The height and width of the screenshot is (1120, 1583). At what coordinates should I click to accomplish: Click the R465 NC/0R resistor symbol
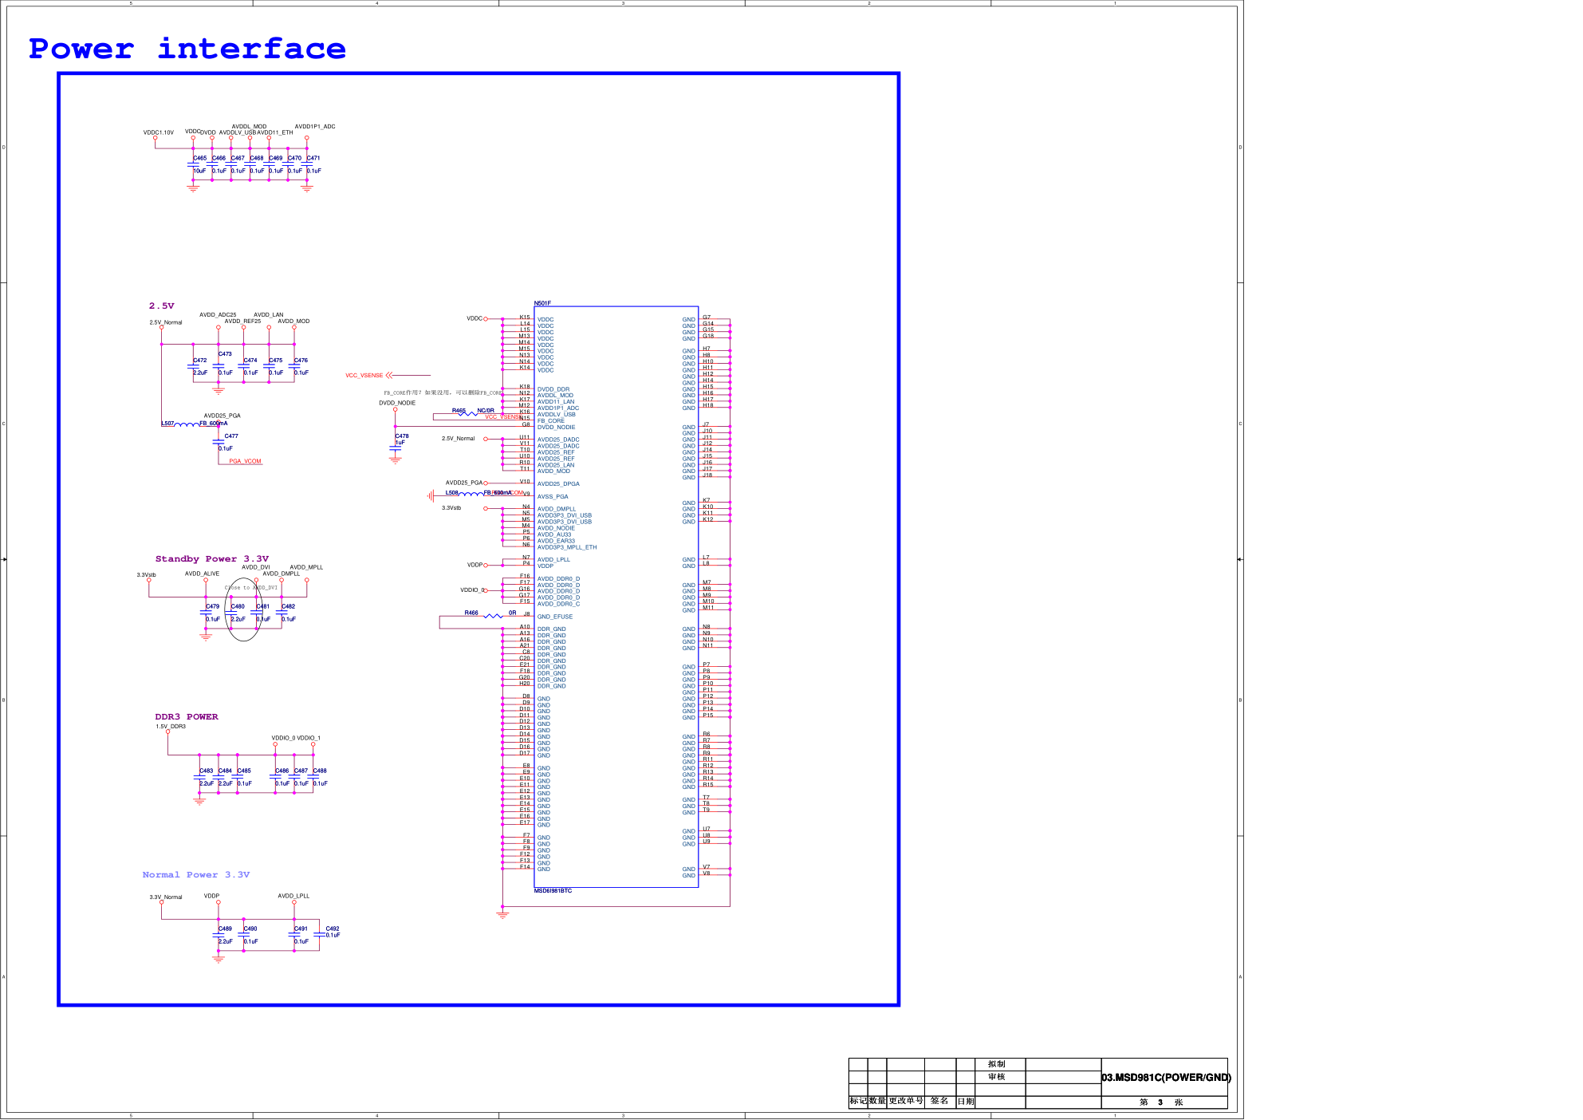pos(467,414)
